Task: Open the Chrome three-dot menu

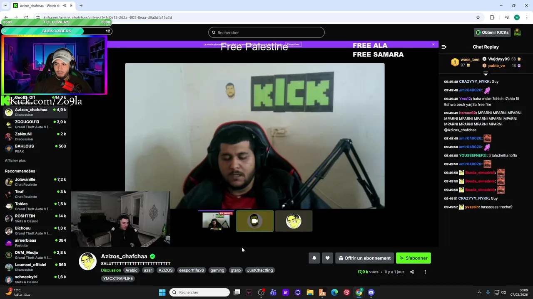Action: click(527, 17)
